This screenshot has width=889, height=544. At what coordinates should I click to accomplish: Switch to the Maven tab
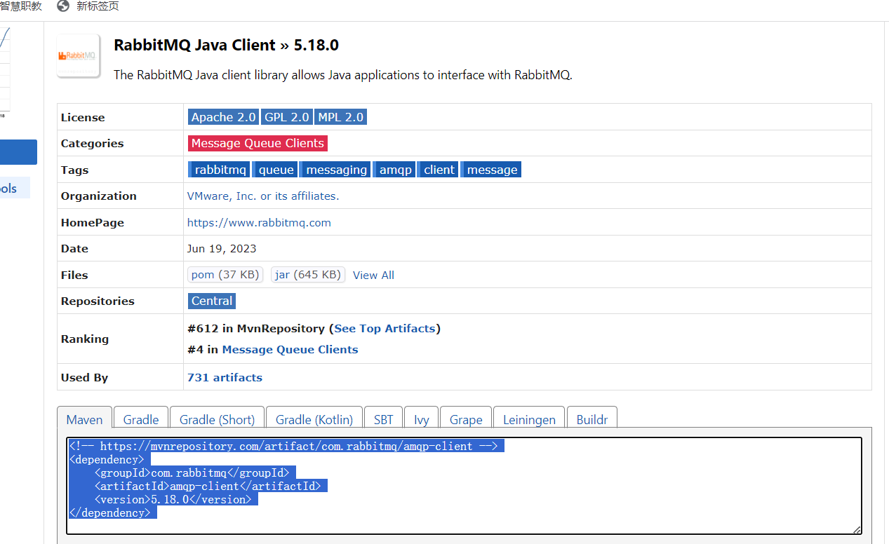click(84, 419)
